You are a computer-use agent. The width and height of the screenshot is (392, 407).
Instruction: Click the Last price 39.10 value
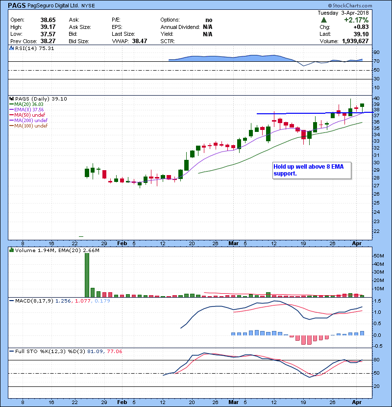(x=361, y=34)
